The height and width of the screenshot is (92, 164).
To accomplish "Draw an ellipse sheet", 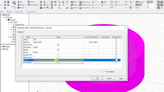I will point(55,2).
